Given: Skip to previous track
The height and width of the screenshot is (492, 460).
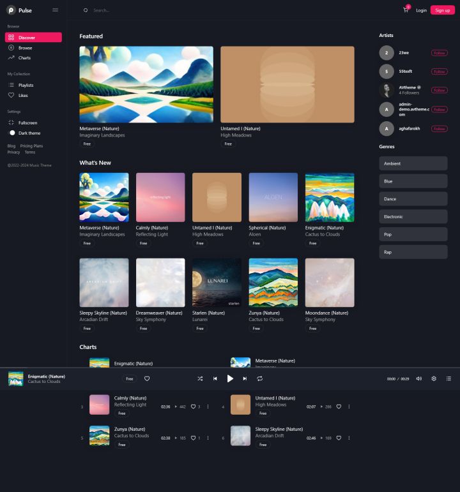Looking at the screenshot, I should (215, 378).
